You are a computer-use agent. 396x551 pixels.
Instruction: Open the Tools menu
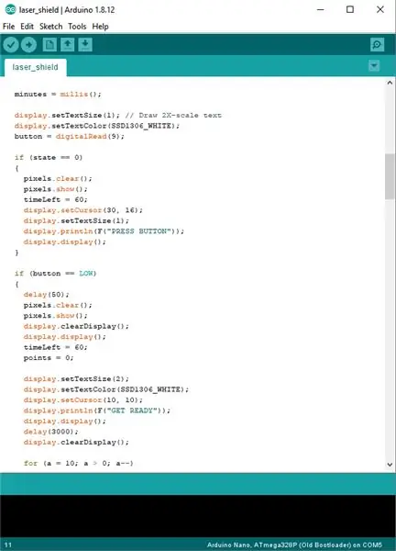[x=77, y=27]
